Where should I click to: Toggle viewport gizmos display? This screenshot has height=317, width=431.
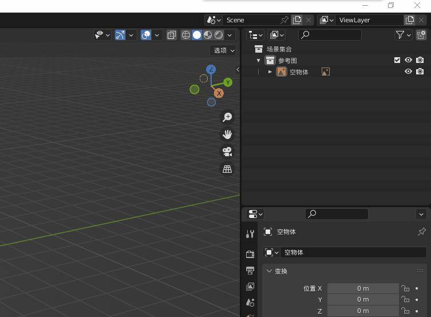(120, 35)
